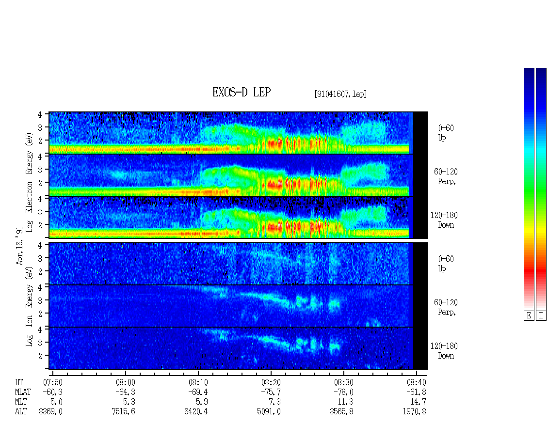Click the MLAT value -61.8

(x=416, y=392)
